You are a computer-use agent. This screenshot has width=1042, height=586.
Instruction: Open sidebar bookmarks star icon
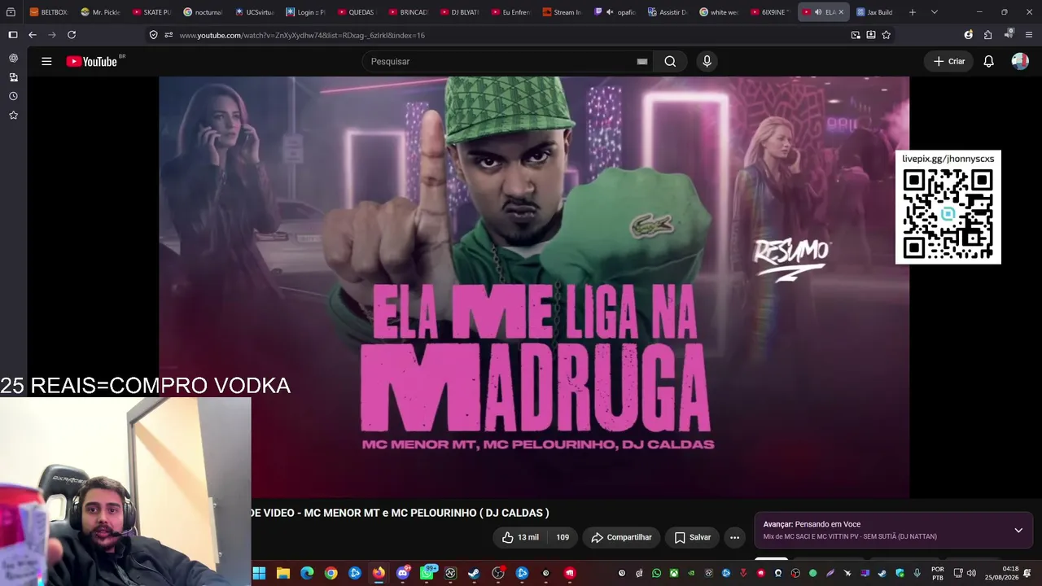click(13, 116)
